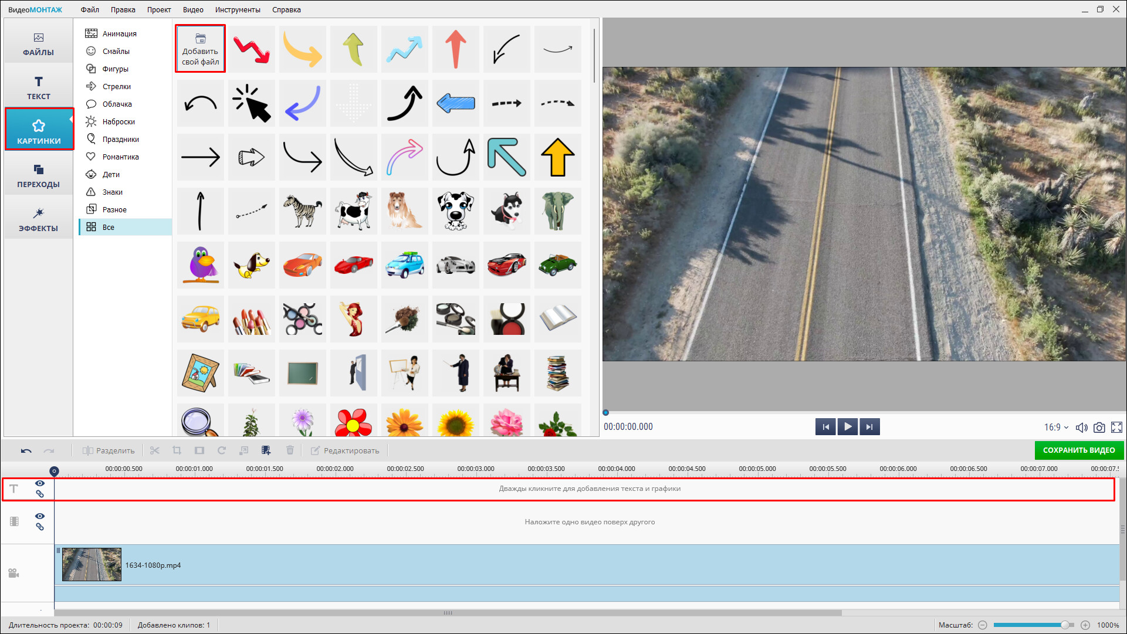Screen dimensions: 1127x634
Task: Click the trash delete icon
Action: [x=290, y=450]
